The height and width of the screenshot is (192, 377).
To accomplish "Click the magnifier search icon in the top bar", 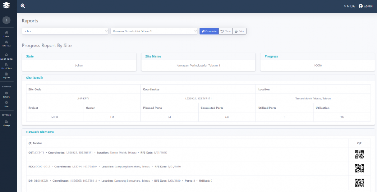I will (x=23, y=6).
